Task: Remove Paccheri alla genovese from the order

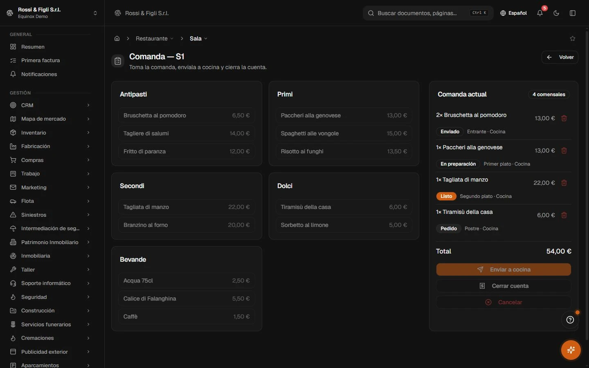Action: [x=564, y=150]
